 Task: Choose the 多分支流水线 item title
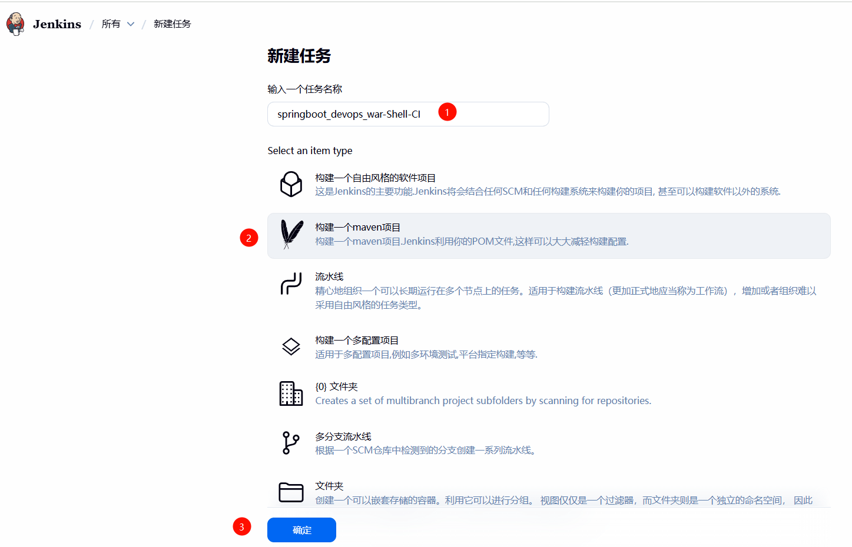(x=343, y=436)
